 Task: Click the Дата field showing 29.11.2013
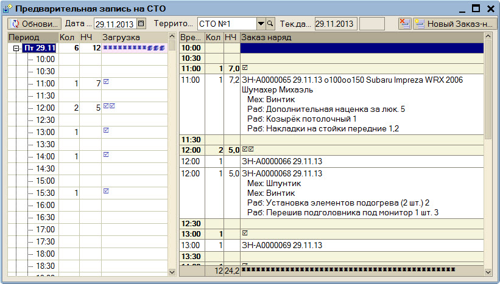(116, 24)
